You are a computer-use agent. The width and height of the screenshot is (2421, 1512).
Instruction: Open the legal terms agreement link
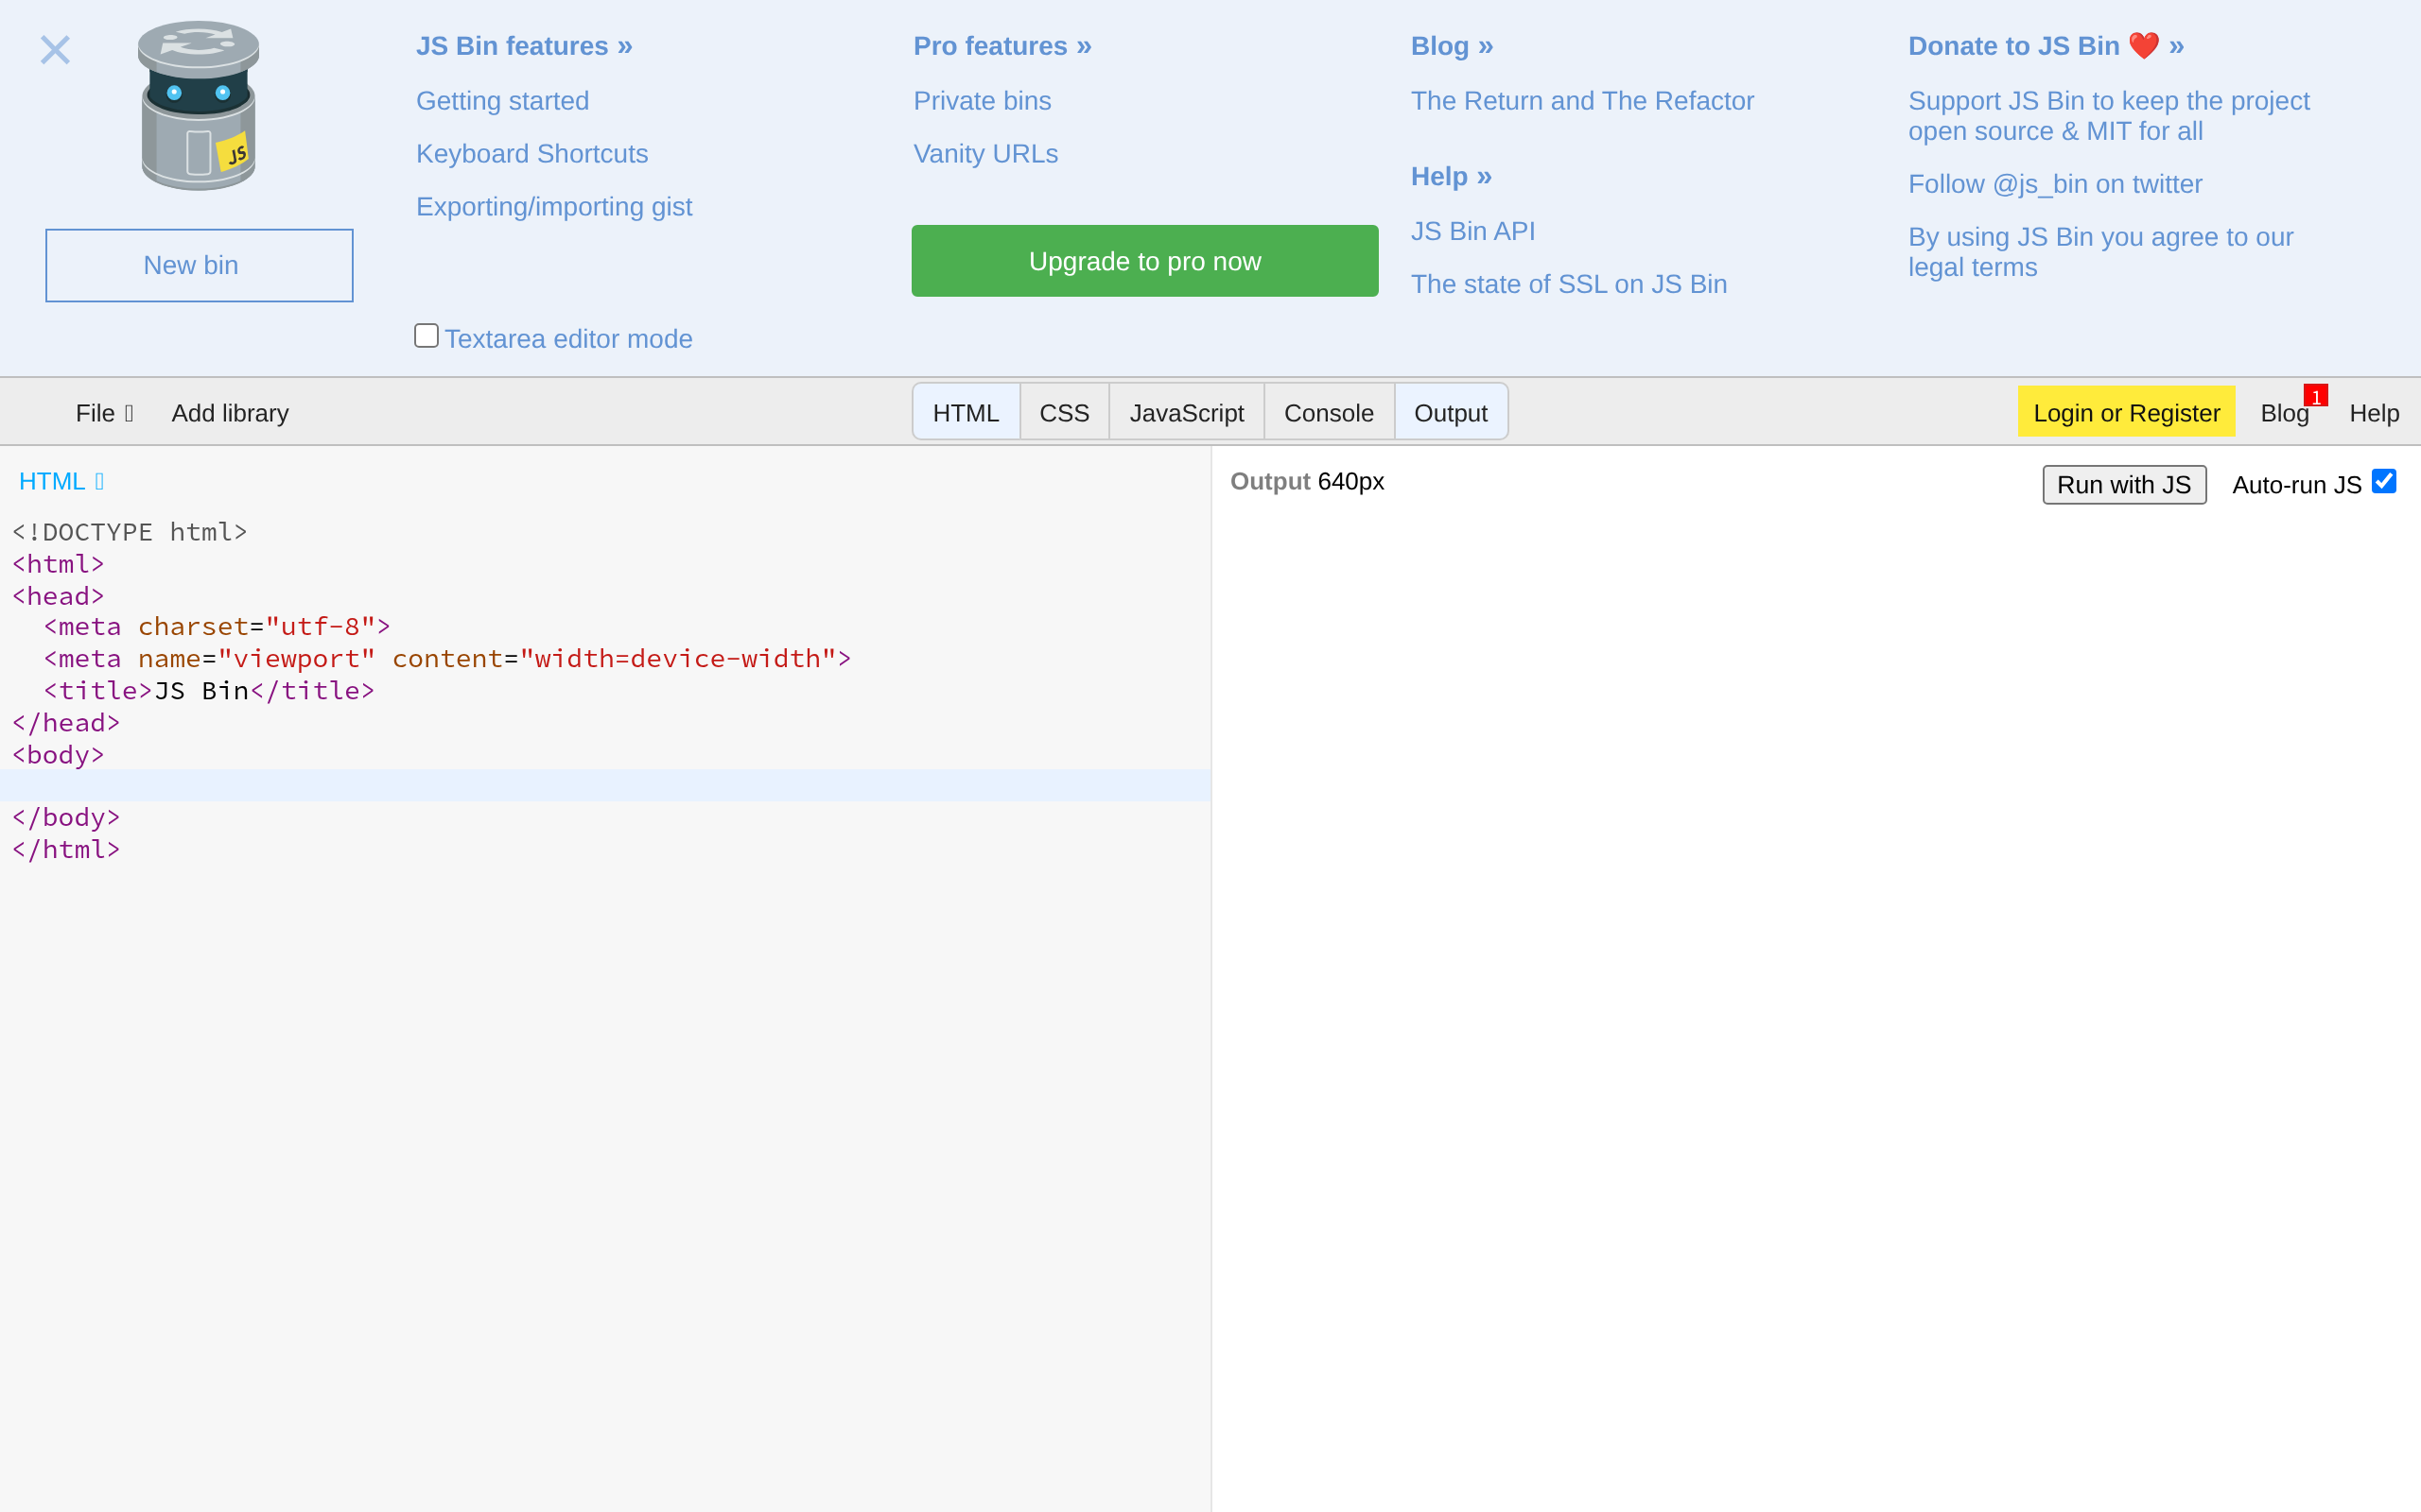tap(2100, 252)
